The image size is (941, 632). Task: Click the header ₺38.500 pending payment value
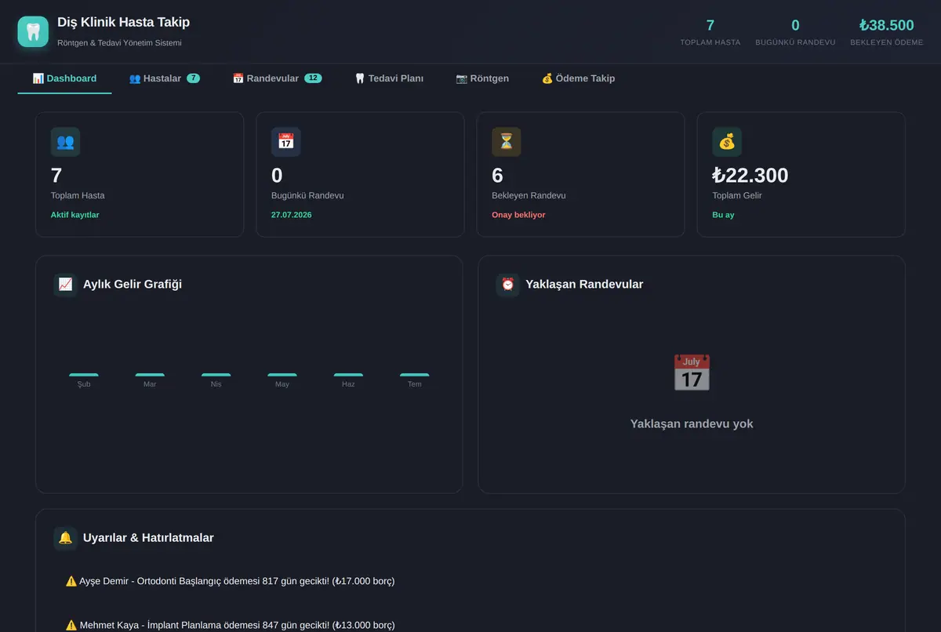click(x=887, y=25)
